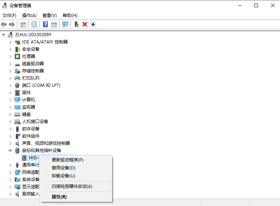This screenshot has width=280, height=206.
Task: Expand the 安全设备 category
Action: point(11,49)
